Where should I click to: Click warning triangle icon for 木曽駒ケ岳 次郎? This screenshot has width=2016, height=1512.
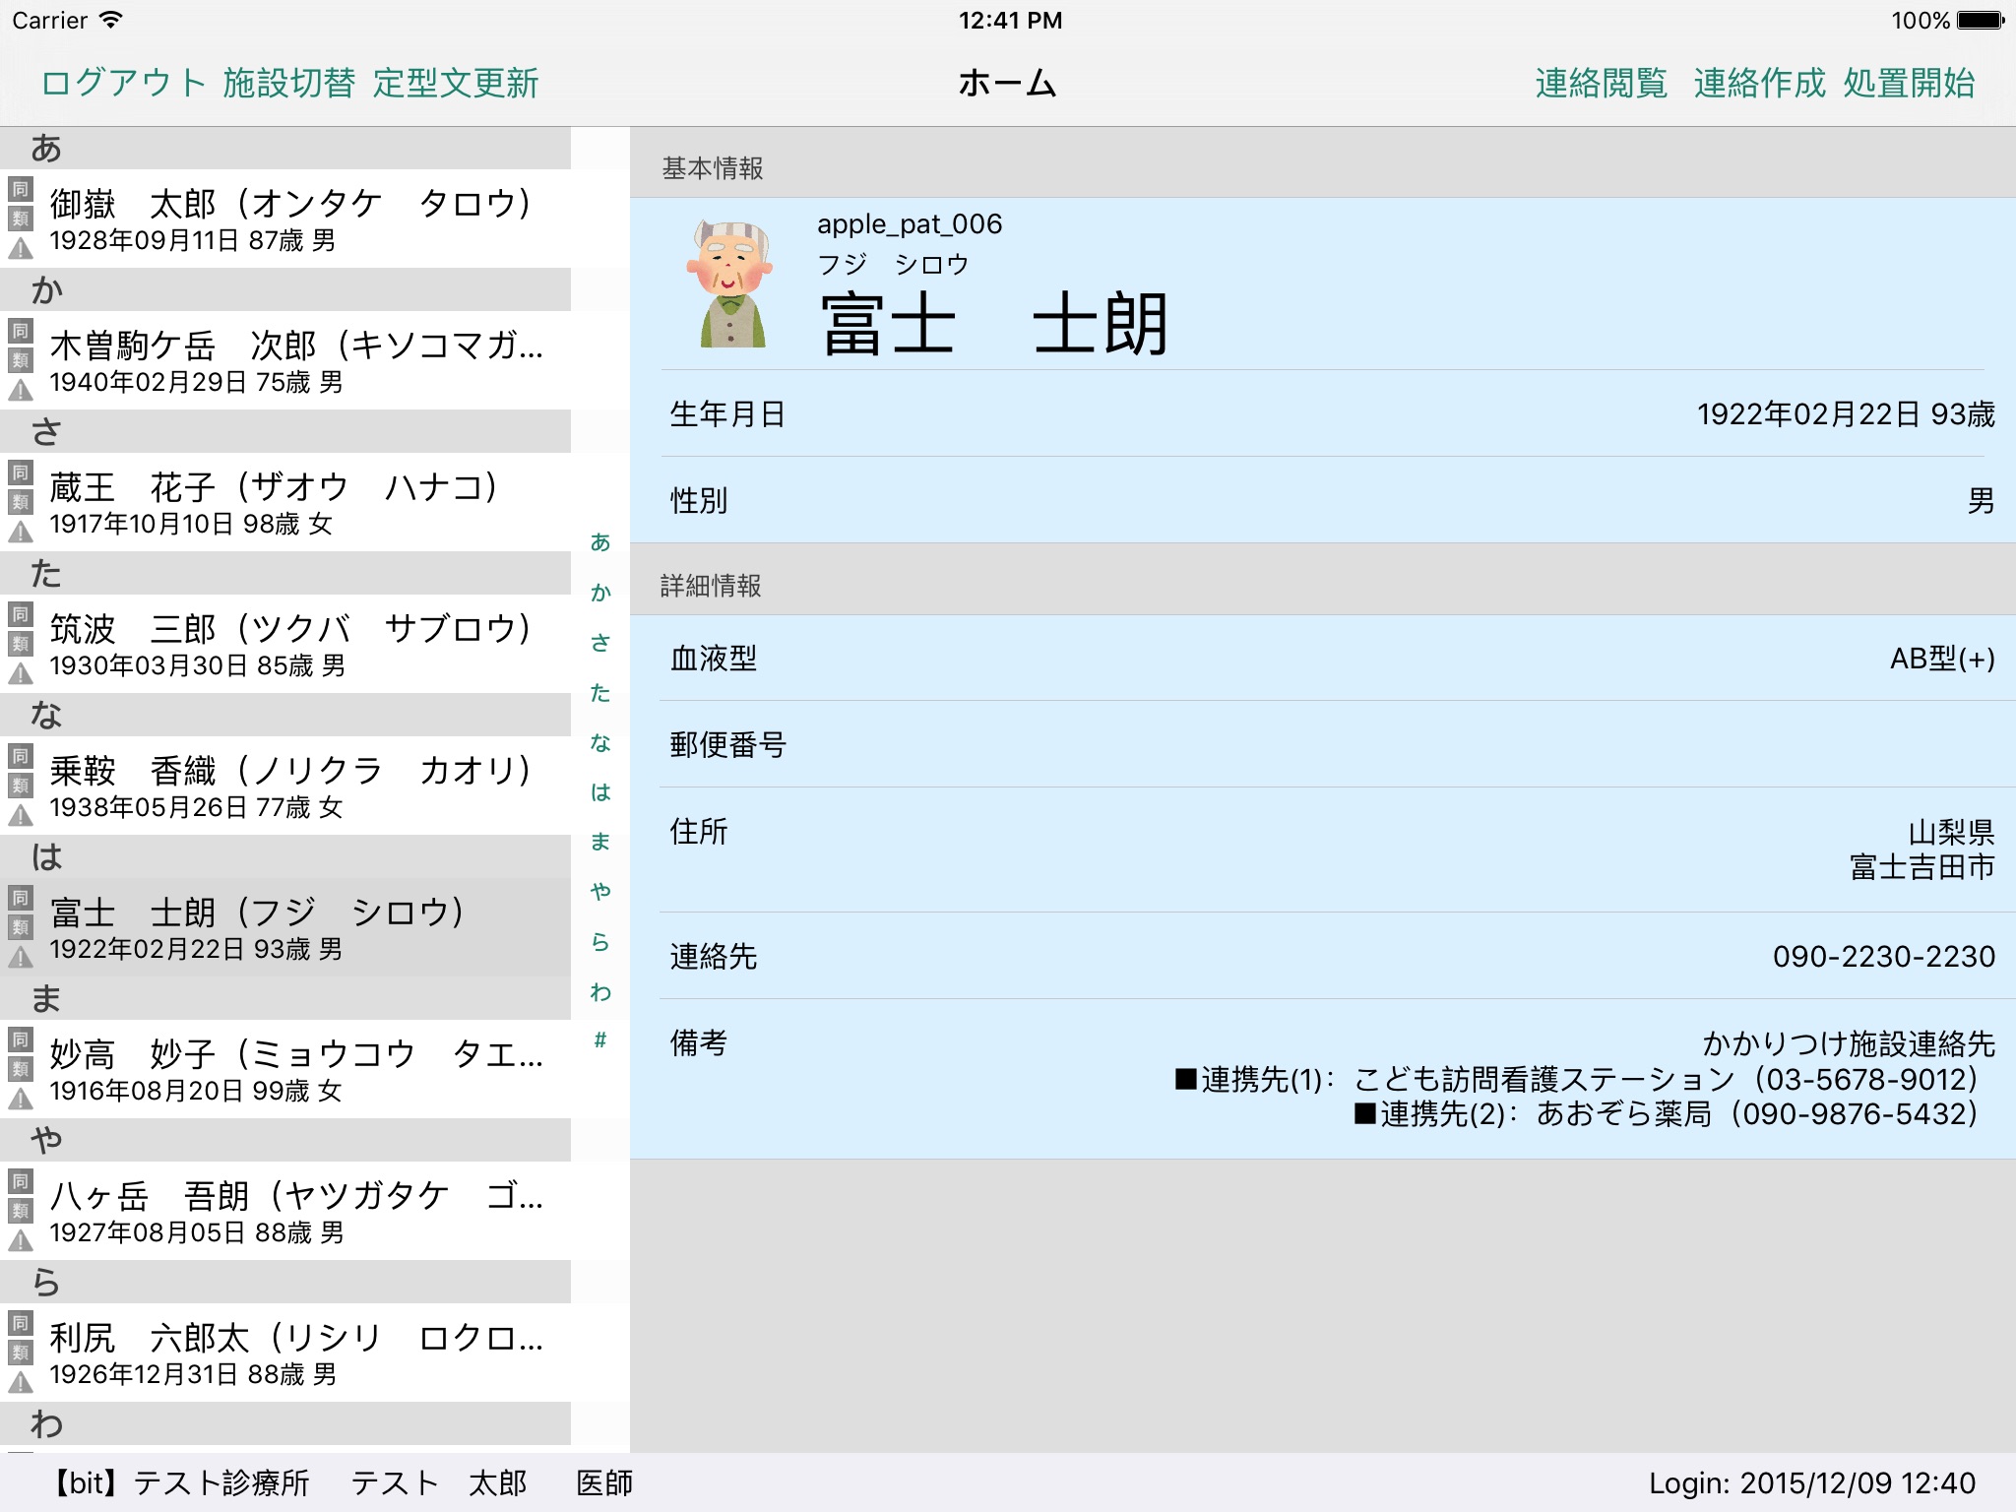click(21, 391)
